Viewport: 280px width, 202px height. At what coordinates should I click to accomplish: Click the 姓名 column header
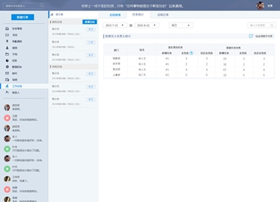tap(142, 50)
